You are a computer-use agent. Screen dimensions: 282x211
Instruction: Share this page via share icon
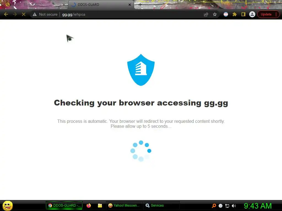206,14
